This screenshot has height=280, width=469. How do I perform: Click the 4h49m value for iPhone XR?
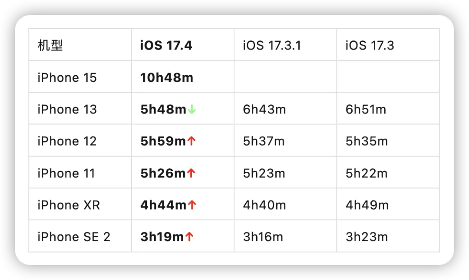pos(367,205)
